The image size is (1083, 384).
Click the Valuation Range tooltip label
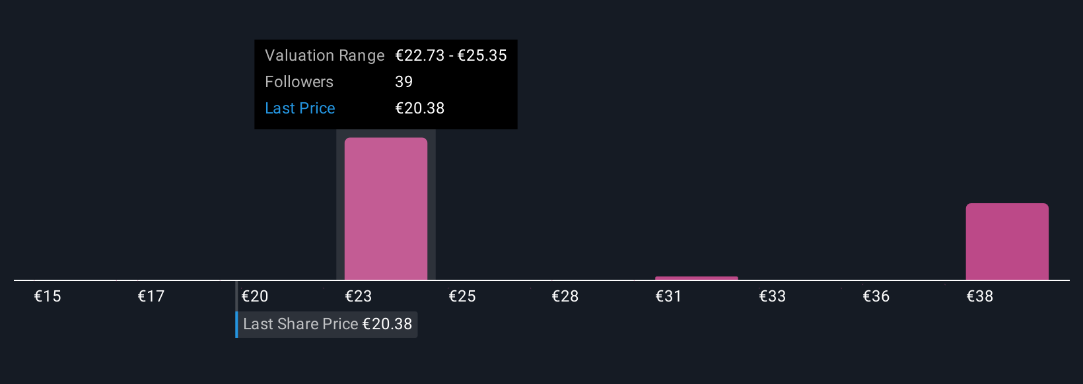324,55
